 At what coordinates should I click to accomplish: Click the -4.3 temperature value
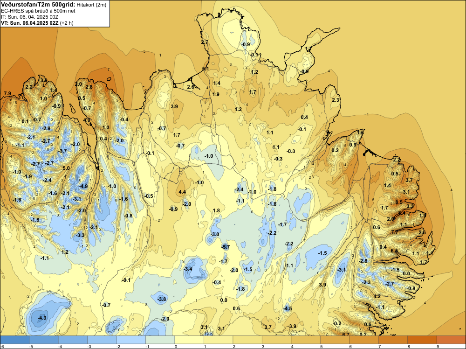tap(42, 318)
